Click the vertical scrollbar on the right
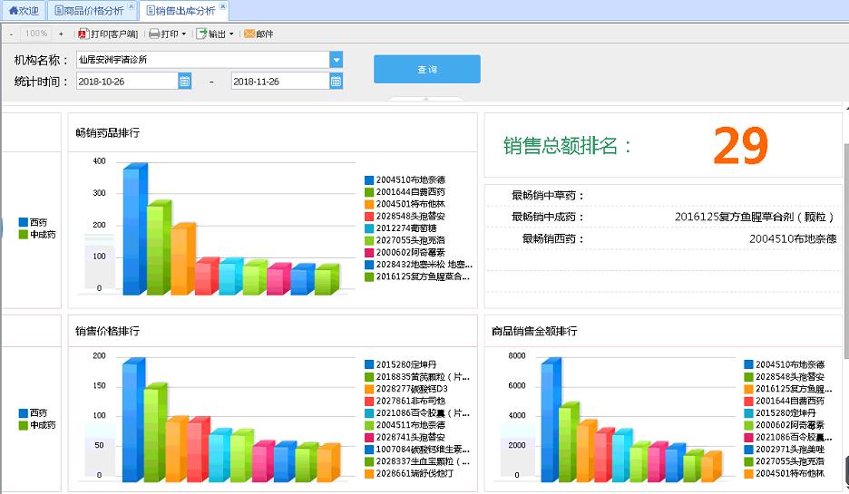This screenshot has width=849, height=494. [845, 249]
